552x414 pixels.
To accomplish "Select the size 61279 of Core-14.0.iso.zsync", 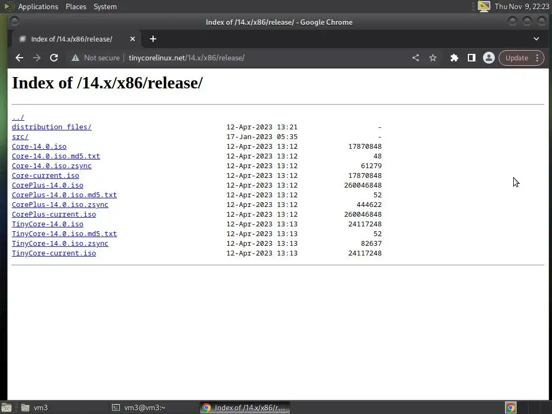I will [x=371, y=166].
